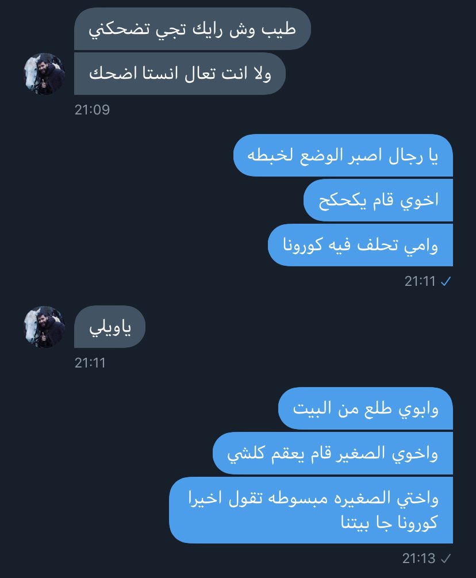Tap the 21:11 timestamp under ياويلي
The image size is (476, 578).
point(90,363)
